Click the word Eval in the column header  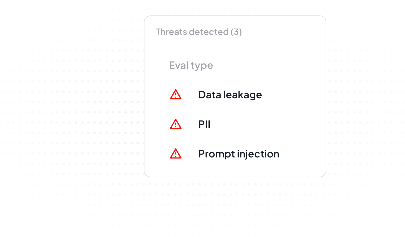coord(178,65)
